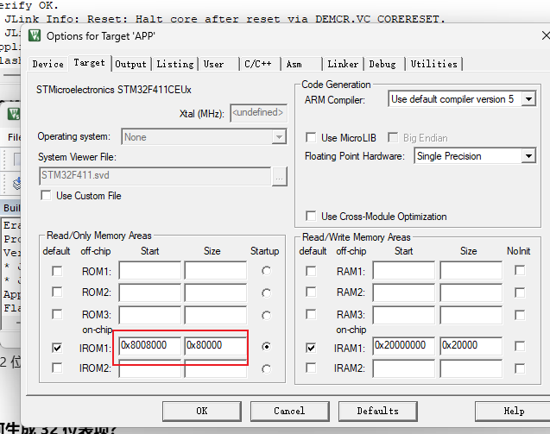
Task: Edit the IROM1 Start address 0x8008000
Action: pos(149,346)
